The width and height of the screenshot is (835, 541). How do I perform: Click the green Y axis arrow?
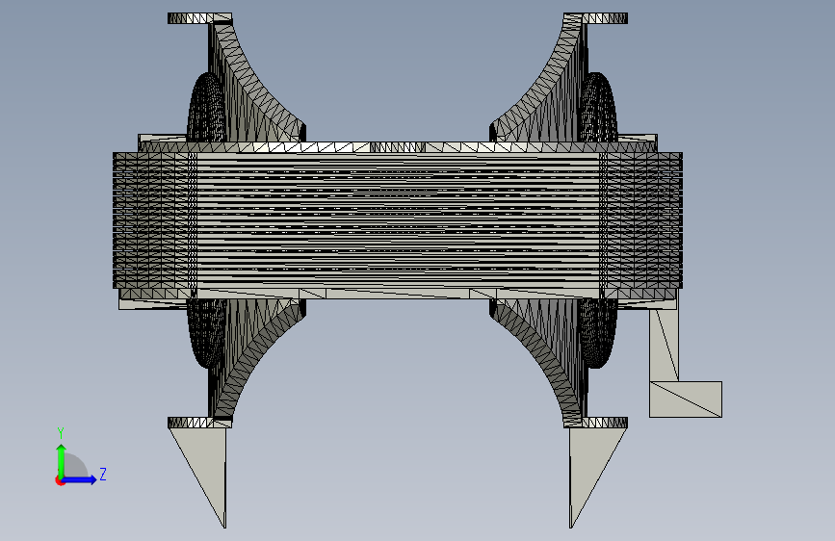[x=62, y=461]
